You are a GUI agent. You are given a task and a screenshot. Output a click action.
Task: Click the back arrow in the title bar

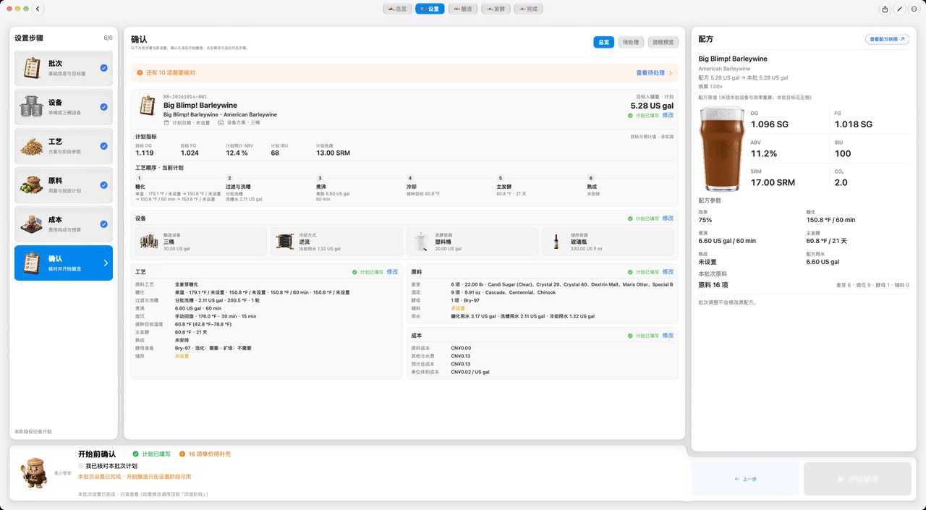coord(38,9)
